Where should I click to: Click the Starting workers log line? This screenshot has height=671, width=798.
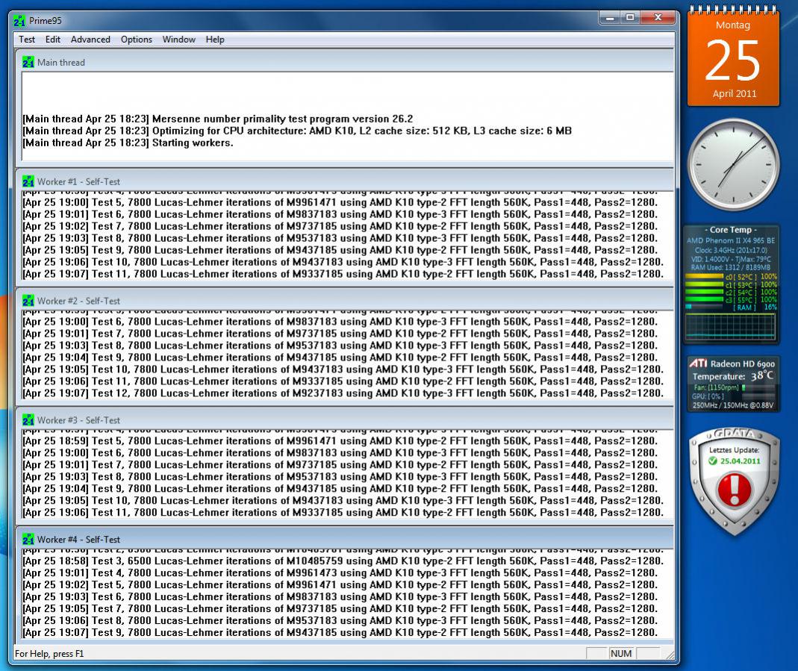coord(128,143)
